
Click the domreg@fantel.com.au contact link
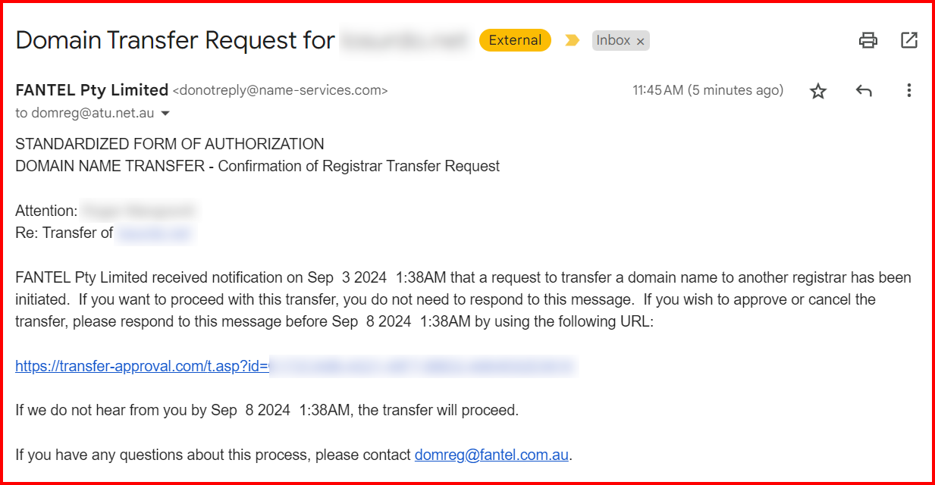point(491,455)
